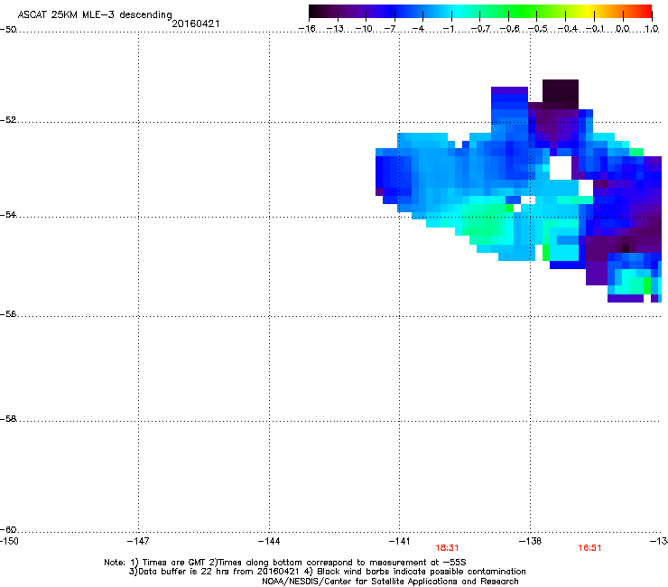The width and height of the screenshot is (668, 587).
Task: Click the 'ASCAT 25KM MLE-3 descending' title
Action: click(95, 14)
